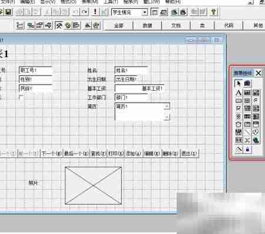
Task: Pick the Timer clock control tool
Action: [238, 124]
